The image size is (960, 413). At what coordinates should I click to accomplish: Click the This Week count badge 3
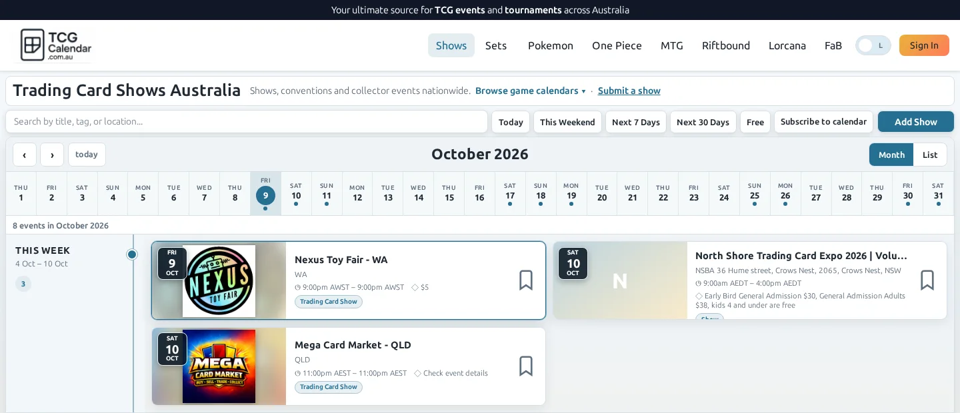point(23,284)
